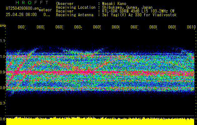Viewport: 197px width, 125px height.
Task: Select the UT2504260600.pn filename text
Action: 23,8
